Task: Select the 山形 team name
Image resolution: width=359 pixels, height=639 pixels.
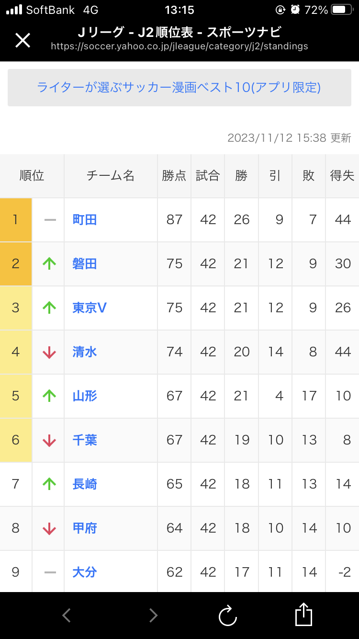Action: [x=85, y=396]
